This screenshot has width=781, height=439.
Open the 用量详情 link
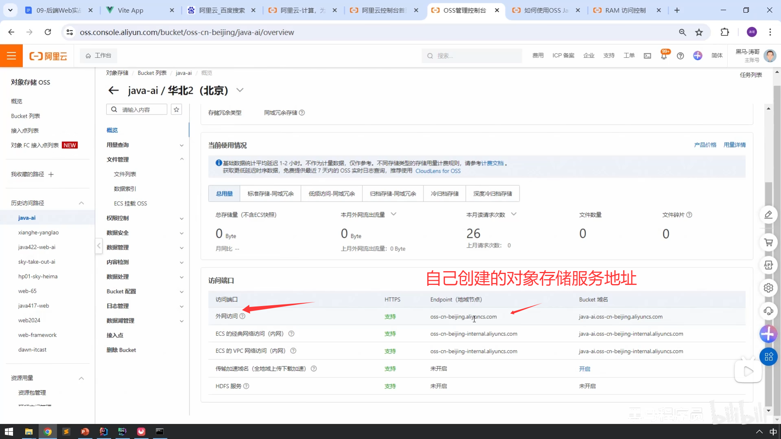pos(734,145)
